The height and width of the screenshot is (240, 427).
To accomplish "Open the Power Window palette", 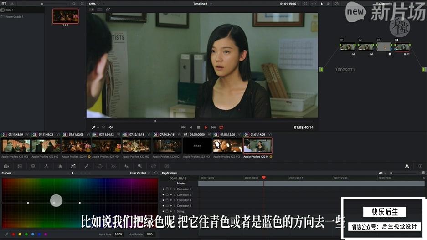I will click(x=100, y=166).
